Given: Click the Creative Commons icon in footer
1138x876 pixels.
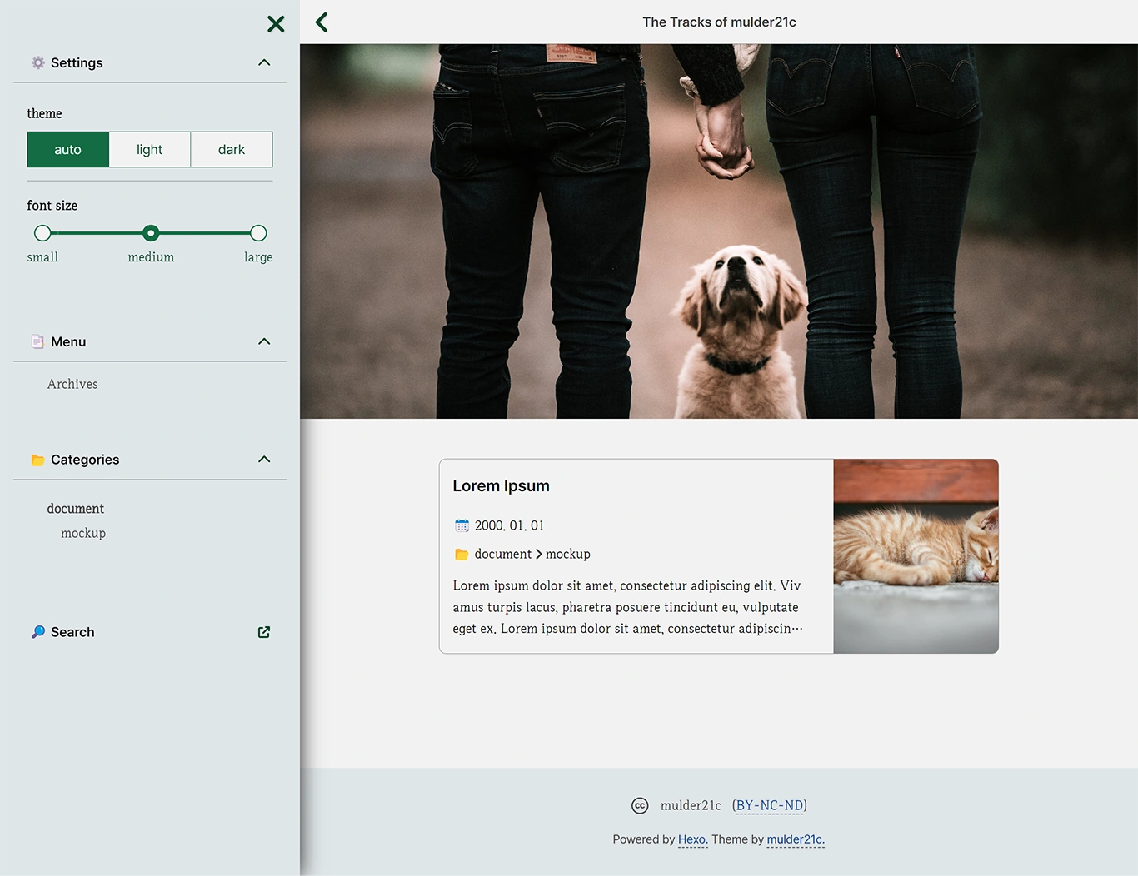Looking at the screenshot, I should click(640, 805).
